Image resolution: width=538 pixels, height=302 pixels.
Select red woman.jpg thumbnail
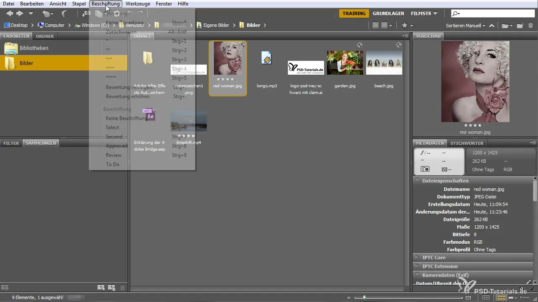[x=227, y=59]
